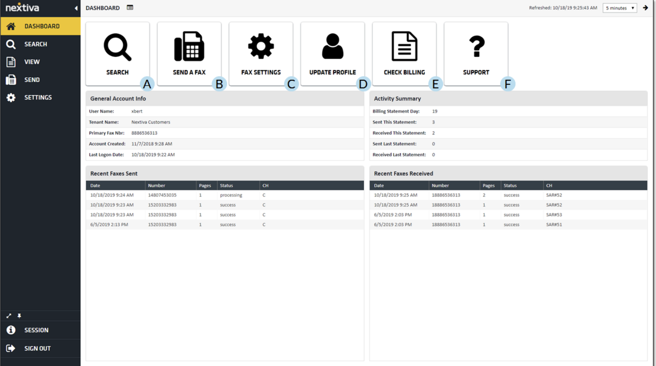
Task: Select the processing fax to 14807453035
Action: 162,195
